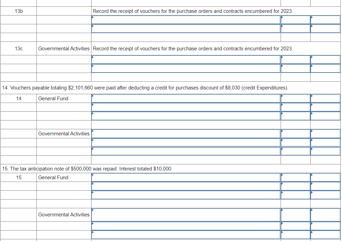This screenshot has width=342, height=241.
Task: Click the debit amount field in entry 13c
Action: coord(295,60)
